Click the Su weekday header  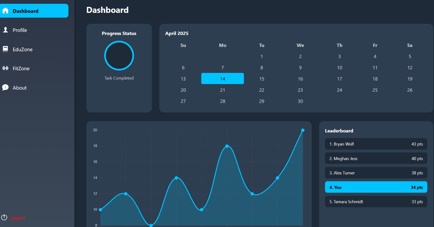pyautogui.click(x=183, y=45)
